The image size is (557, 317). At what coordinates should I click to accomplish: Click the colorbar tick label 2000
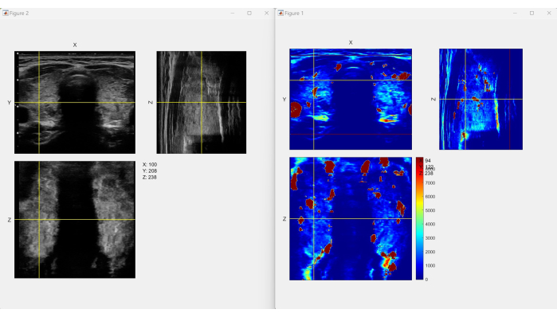pos(430,252)
